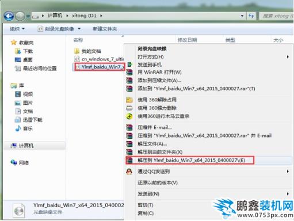Click the phone icon beside 发送到手机
The height and width of the screenshot is (221, 294).
129,64
